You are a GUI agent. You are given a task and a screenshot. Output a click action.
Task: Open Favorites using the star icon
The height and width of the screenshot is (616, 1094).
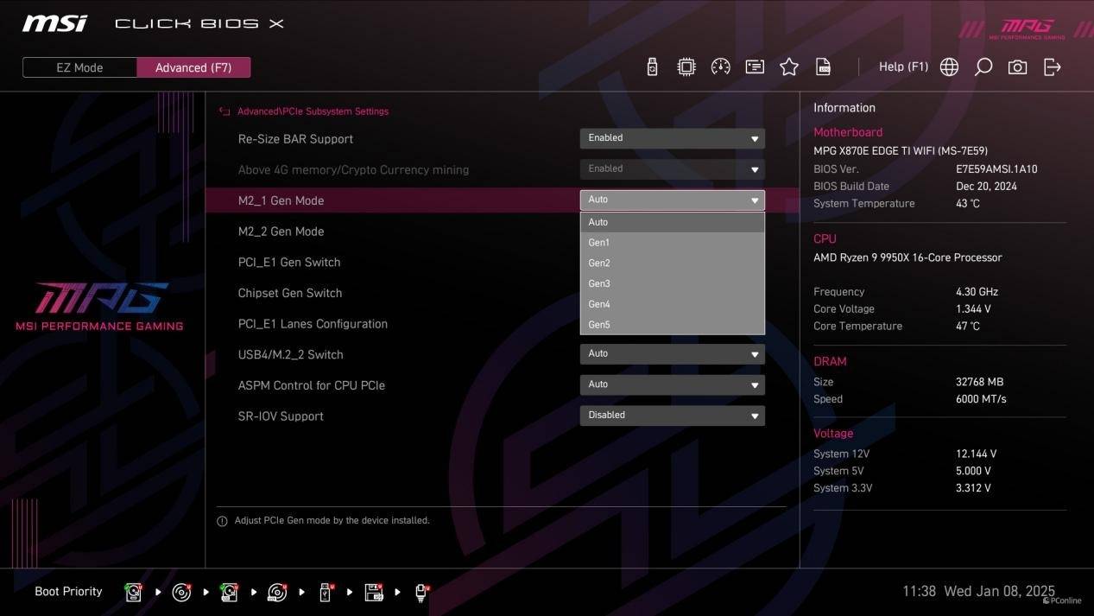click(x=789, y=67)
